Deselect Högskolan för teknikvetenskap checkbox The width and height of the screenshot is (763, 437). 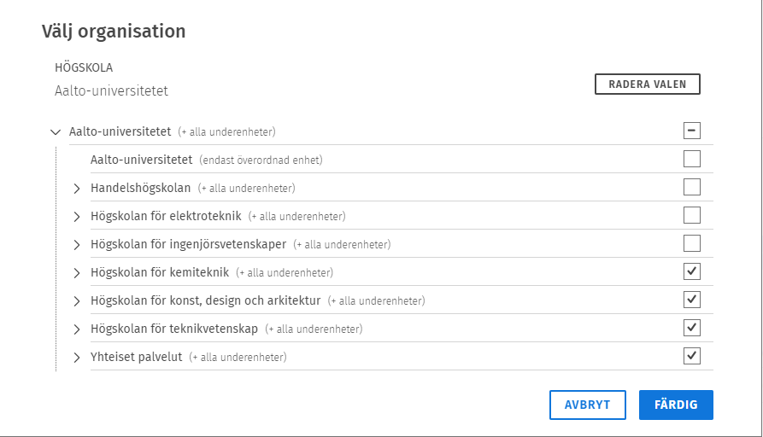692,328
